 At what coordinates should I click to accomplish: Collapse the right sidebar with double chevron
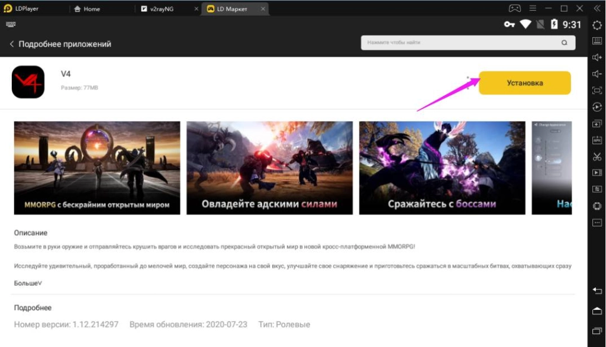597,9
